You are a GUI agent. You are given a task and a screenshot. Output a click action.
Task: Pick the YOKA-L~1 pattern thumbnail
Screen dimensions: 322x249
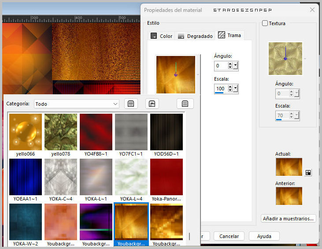point(96,177)
